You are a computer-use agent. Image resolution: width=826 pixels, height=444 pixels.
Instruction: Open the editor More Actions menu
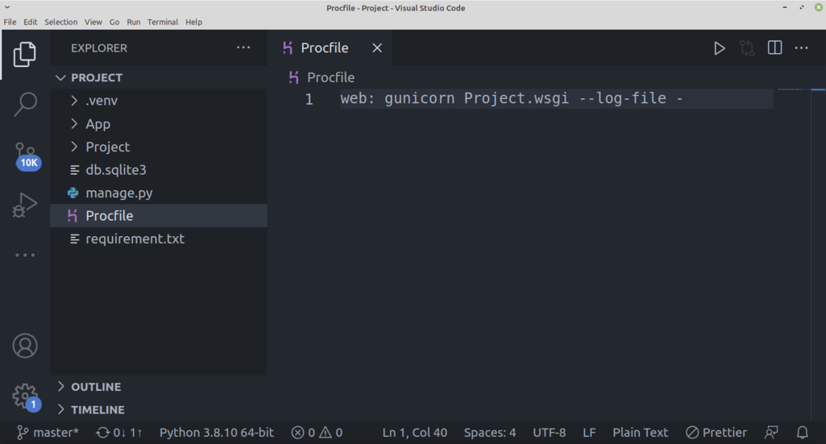tap(801, 48)
